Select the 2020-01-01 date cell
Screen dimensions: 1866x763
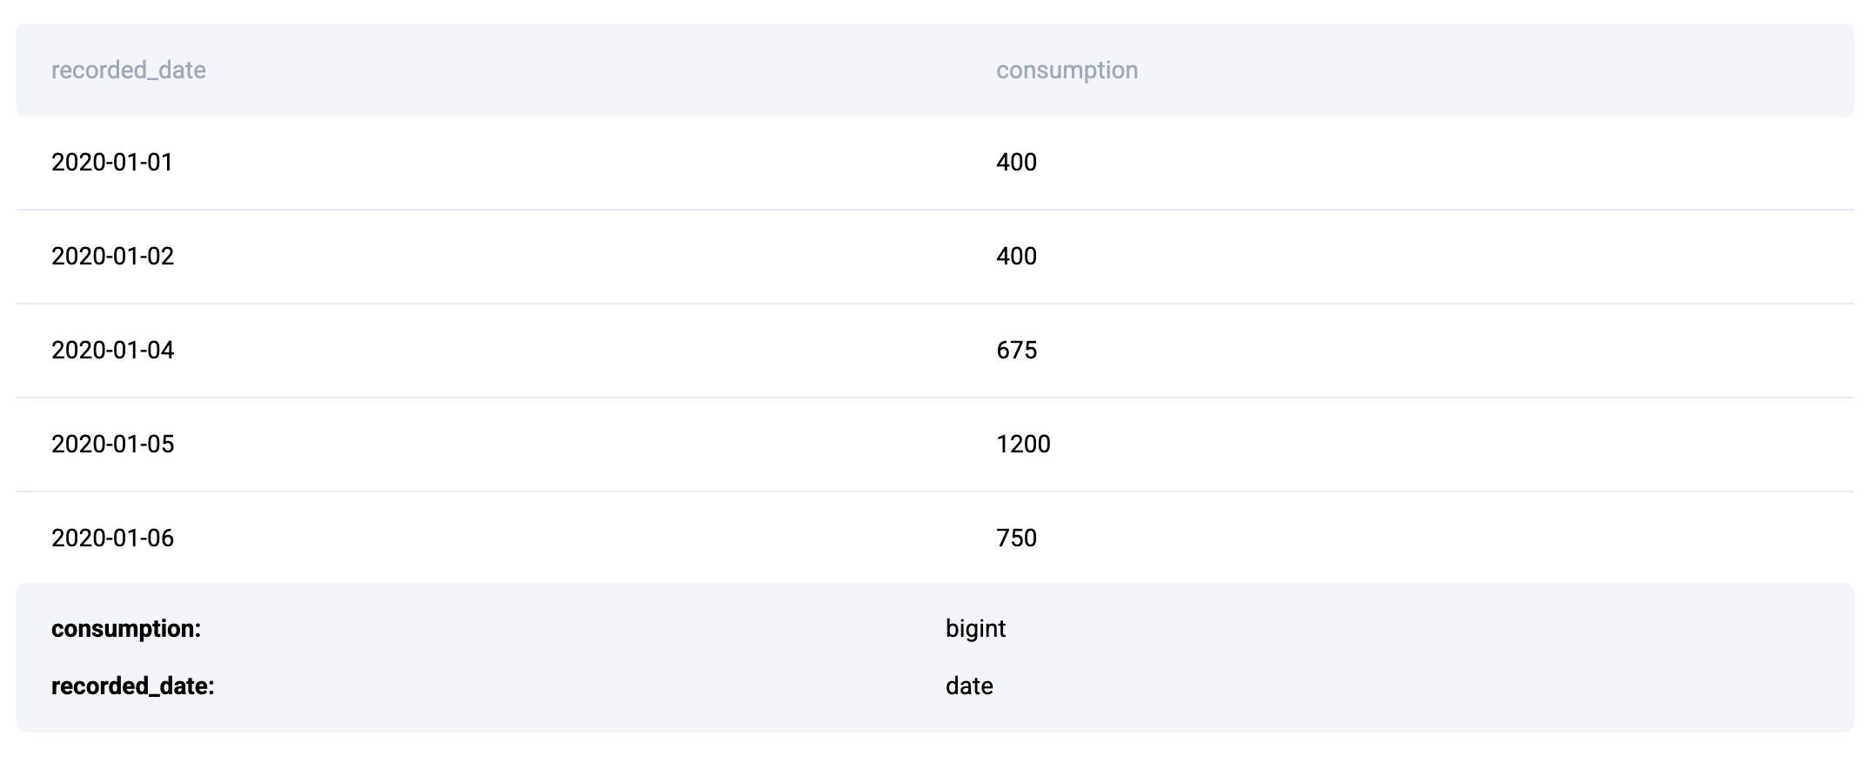(112, 163)
